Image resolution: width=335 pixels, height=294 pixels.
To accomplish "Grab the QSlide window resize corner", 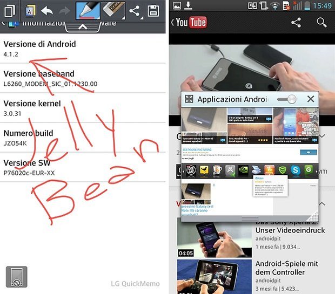I will [x=313, y=216].
